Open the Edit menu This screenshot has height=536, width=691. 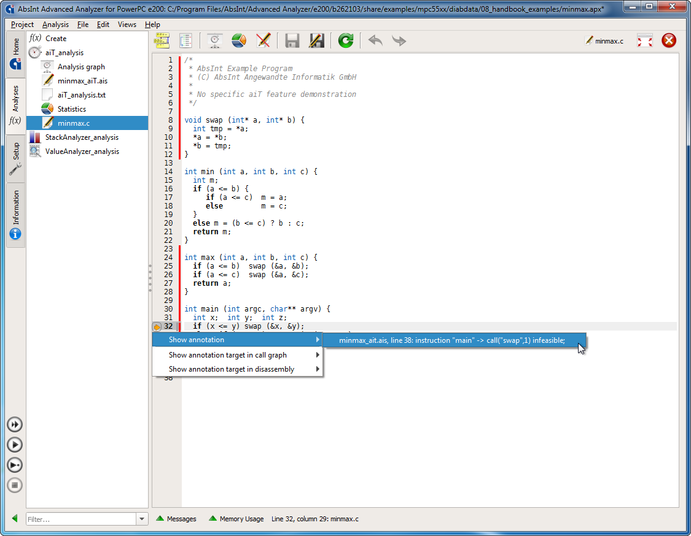coord(103,25)
